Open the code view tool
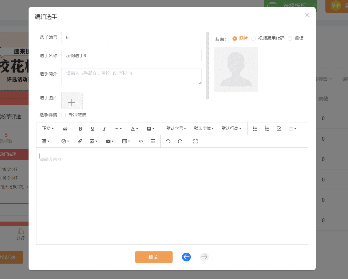The image size is (348, 279). 141,141
